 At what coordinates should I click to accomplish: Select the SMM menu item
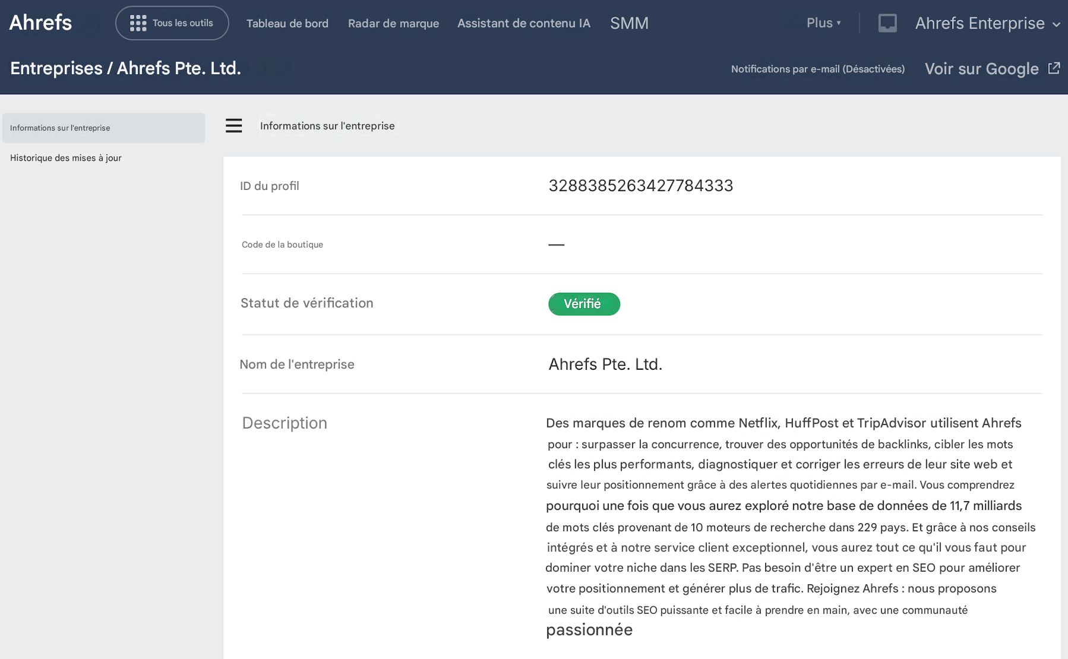coord(629,23)
